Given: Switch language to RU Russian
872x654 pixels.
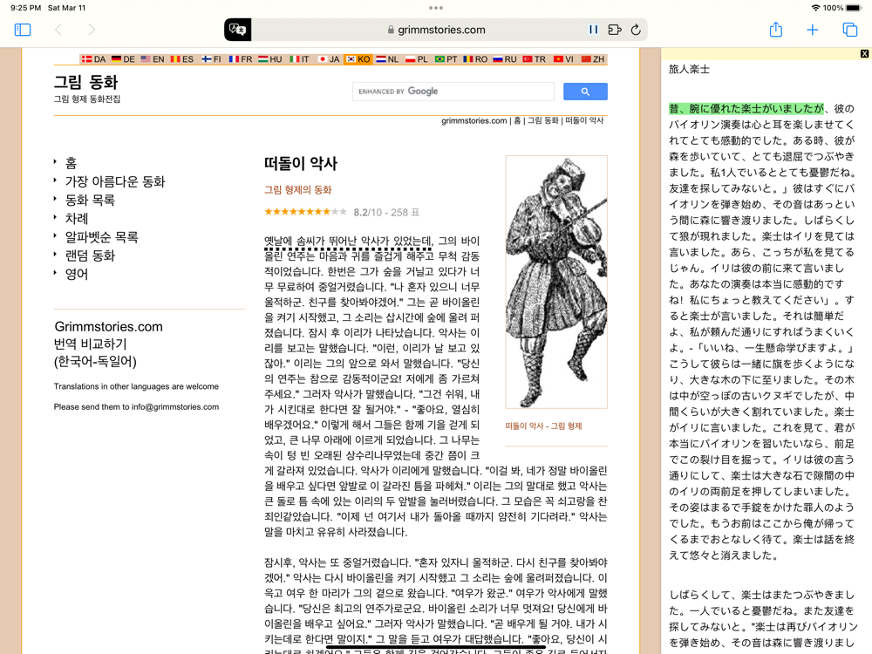Looking at the screenshot, I should pyautogui.click(x=505, y=59).
